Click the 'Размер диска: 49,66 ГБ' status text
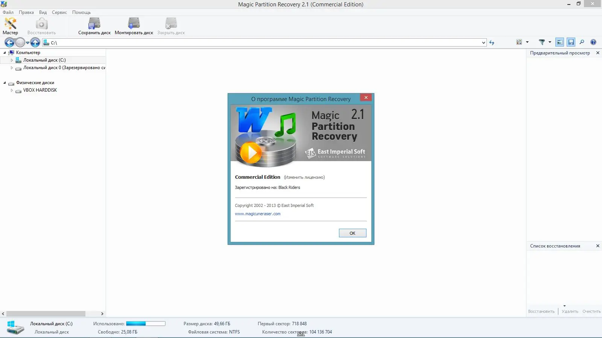602x338 pixels. click(x=207, y=324)
